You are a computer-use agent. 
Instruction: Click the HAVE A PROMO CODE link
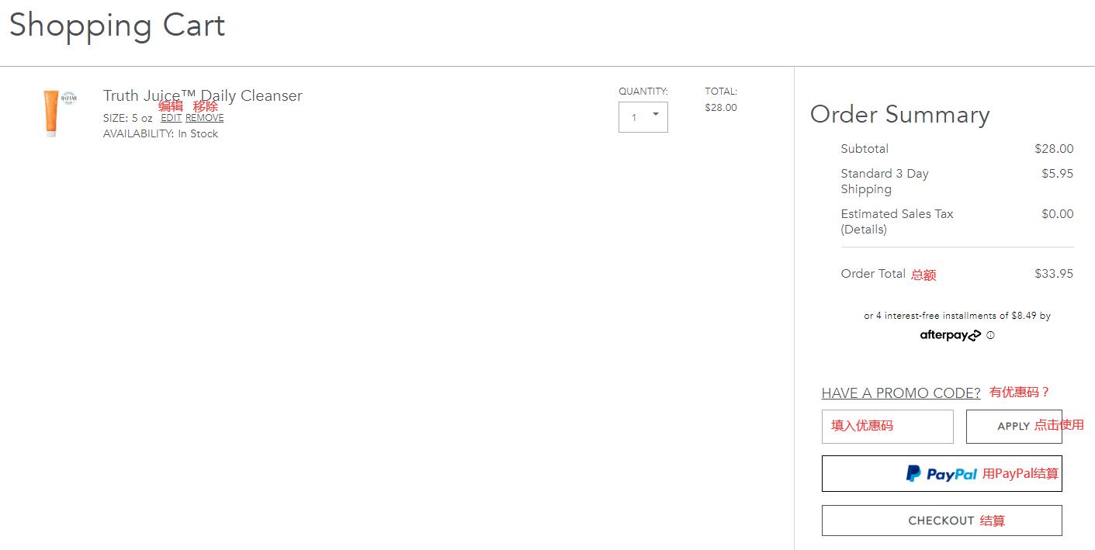[901, 393]
